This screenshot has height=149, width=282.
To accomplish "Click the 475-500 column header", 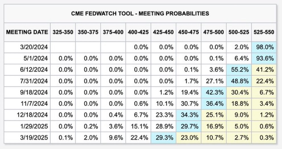I will coord(214,32).
